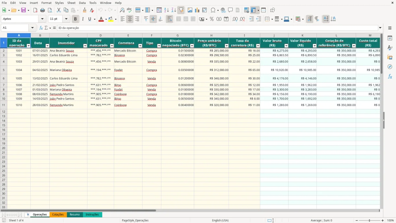Viewport: 396px width, 223px height.
Task: Open the Sheet menu
Action: click(71, 3)
